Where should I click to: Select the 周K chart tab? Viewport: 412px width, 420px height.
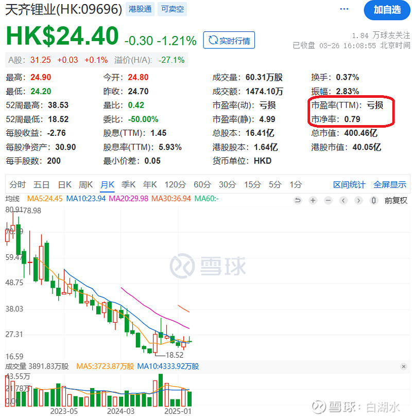(86, 185)
